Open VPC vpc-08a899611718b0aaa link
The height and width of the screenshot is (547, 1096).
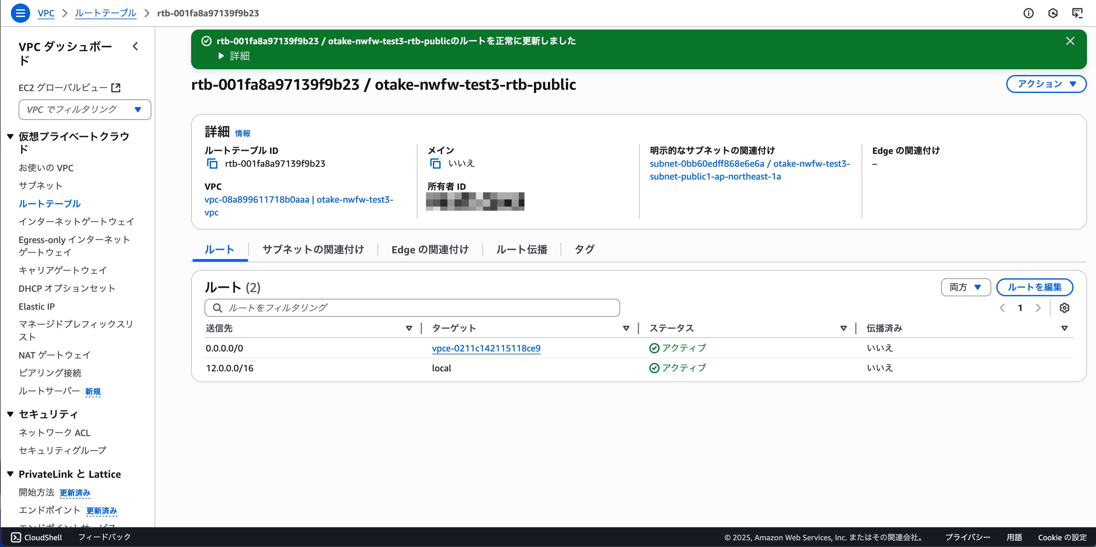coord(299,206)
